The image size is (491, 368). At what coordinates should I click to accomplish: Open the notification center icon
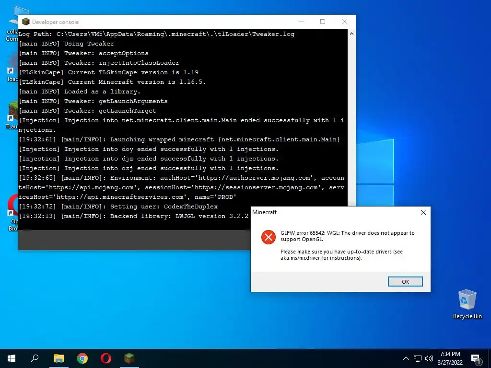[x=476, y=359]
